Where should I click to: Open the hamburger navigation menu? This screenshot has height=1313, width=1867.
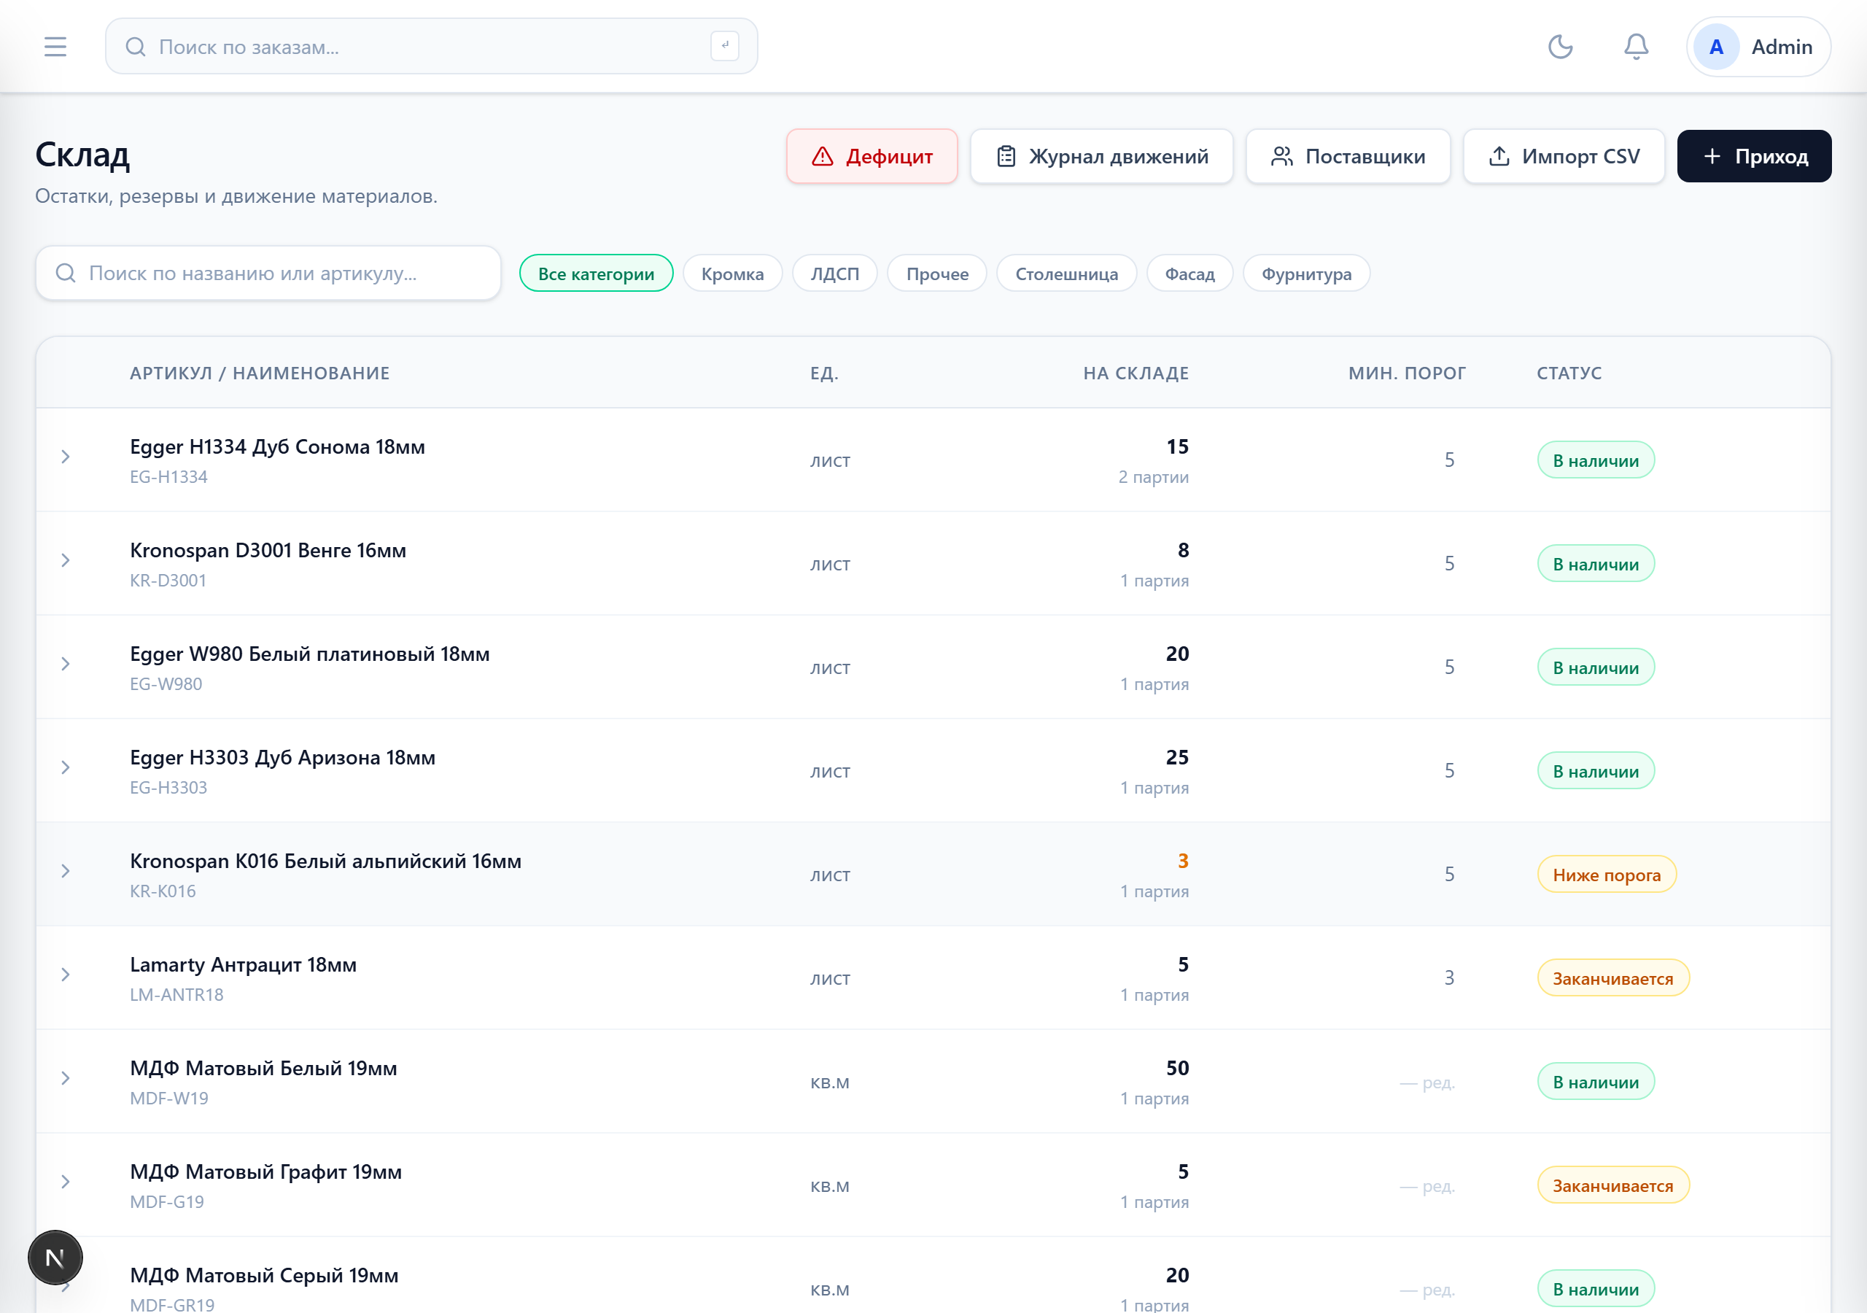click(x=55, y=47)
